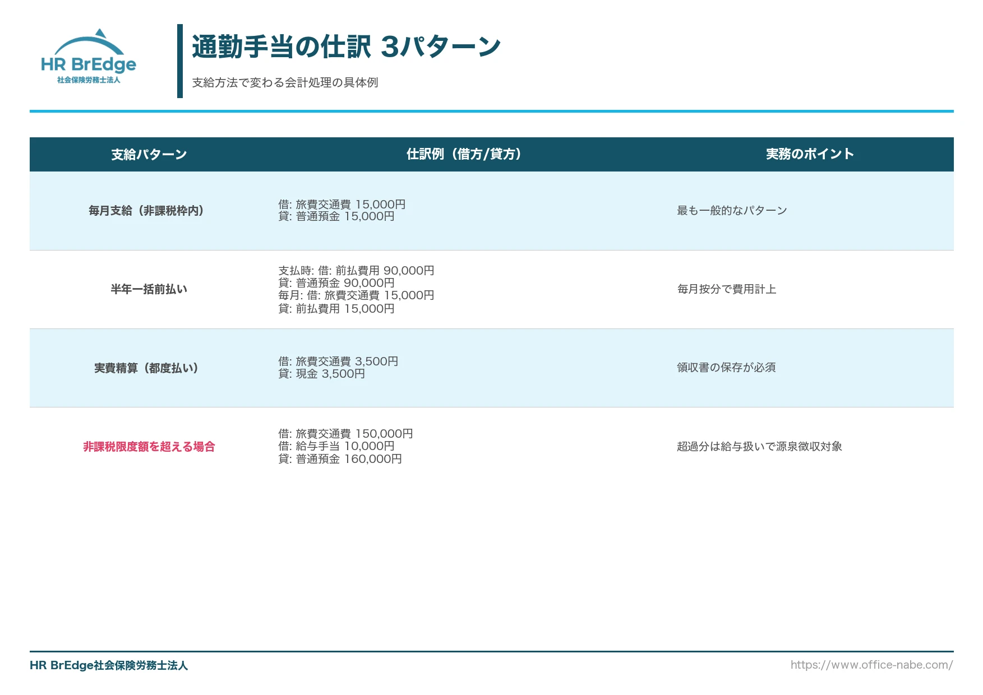This screenshot has height=695, width=983.
Task: Click the 仕訳例（借方/貸方） column header
Action: point(464,154)
